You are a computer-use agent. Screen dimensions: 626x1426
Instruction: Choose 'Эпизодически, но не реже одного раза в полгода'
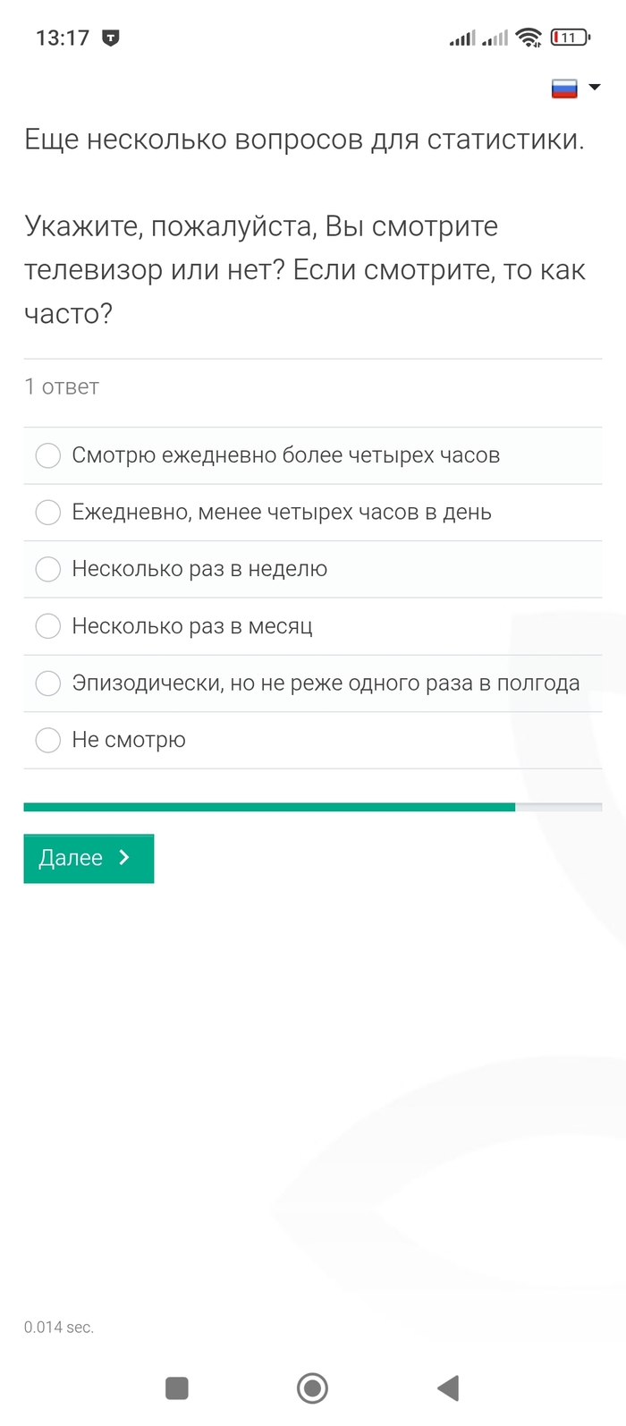point(48,683)
